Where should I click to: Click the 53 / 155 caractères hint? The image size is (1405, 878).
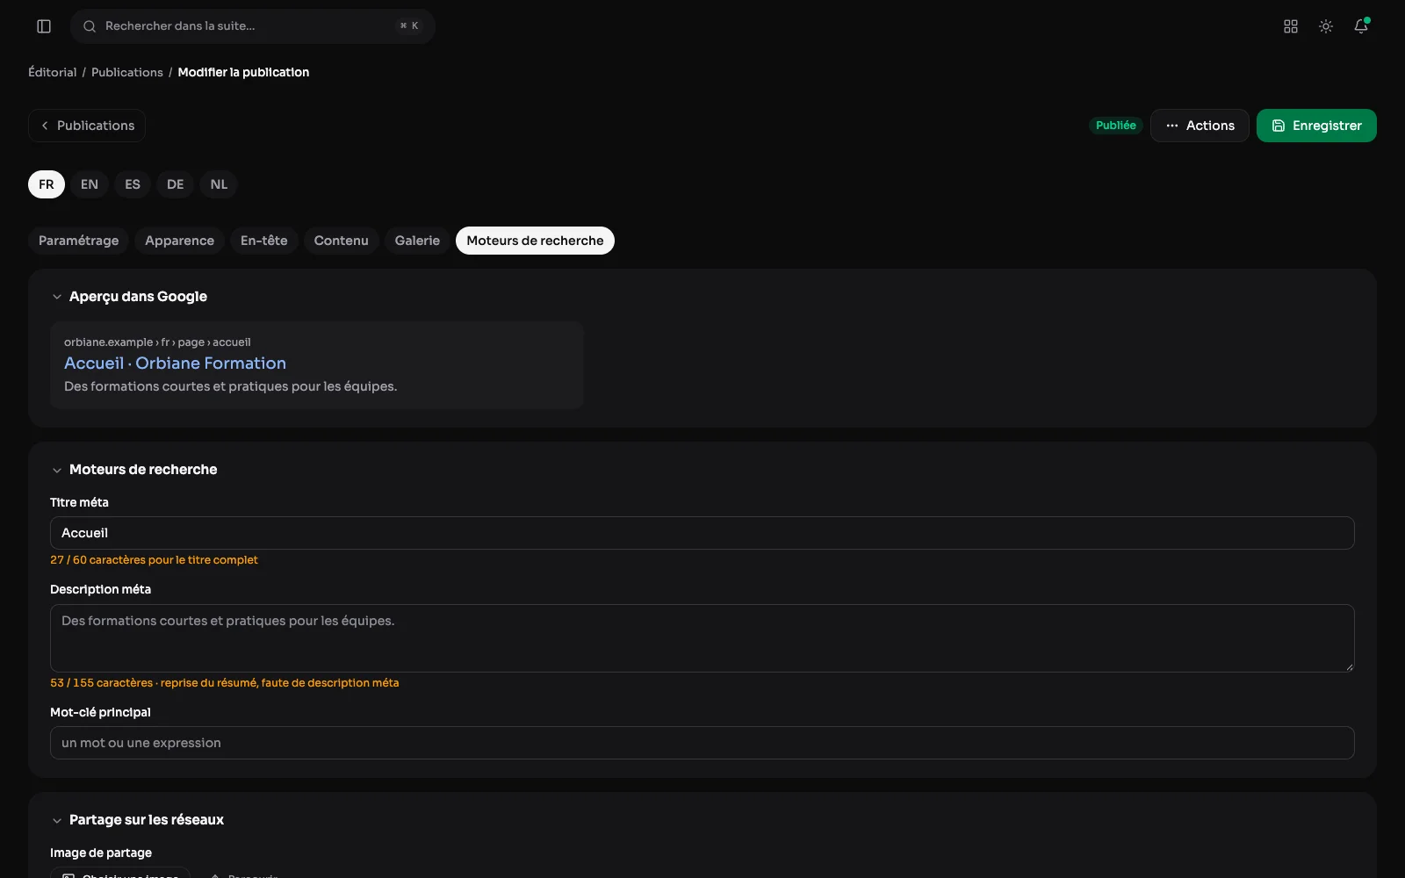click(224, 683)
